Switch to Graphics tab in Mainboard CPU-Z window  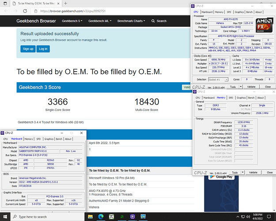click(49, 139)
